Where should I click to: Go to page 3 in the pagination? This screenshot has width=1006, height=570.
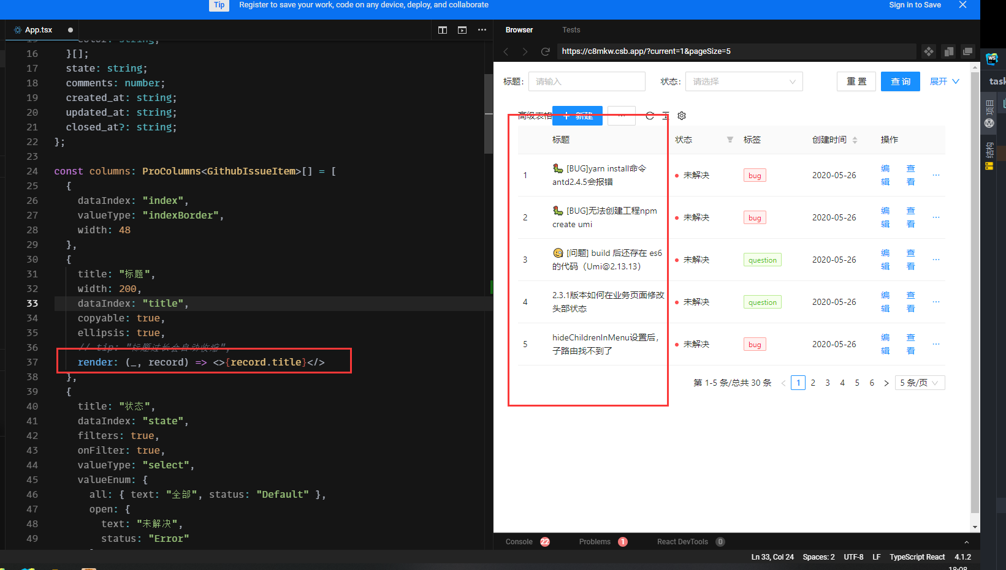pos(827,382)
